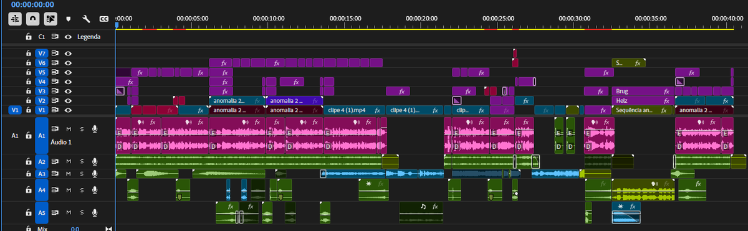Open Timeline Display Settings wrench menu

86,19
